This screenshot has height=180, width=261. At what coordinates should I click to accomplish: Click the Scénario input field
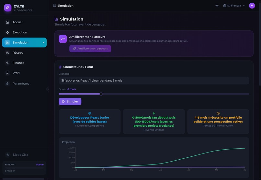tap(154, 80)
